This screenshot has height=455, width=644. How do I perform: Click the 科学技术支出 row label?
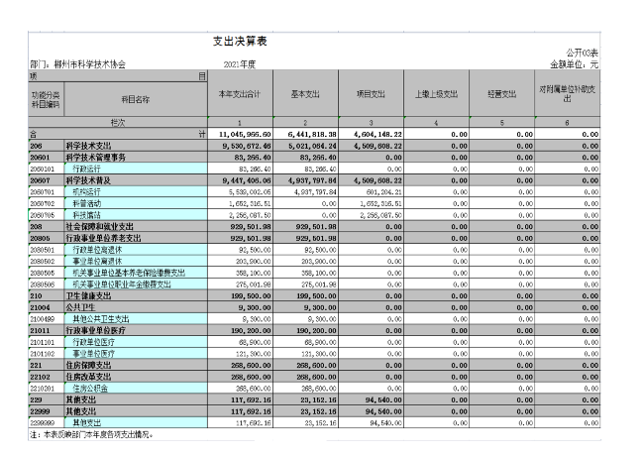(91, 145)
